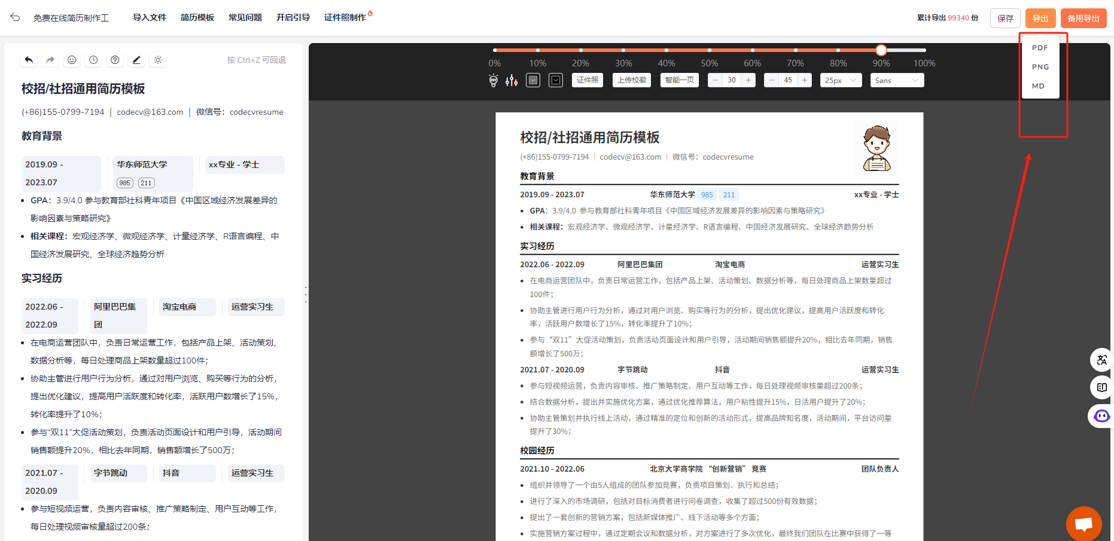Click the 阿里巴巴集团 field in editor
This screenshot has width=1114, height=541.
(x=118, y=316)
